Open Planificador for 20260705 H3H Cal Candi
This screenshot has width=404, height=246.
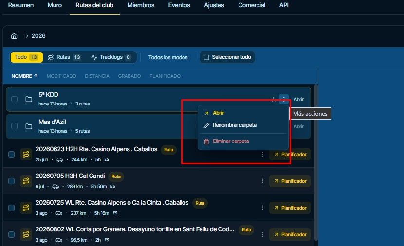pyautogui.click(x=290, y=181)
